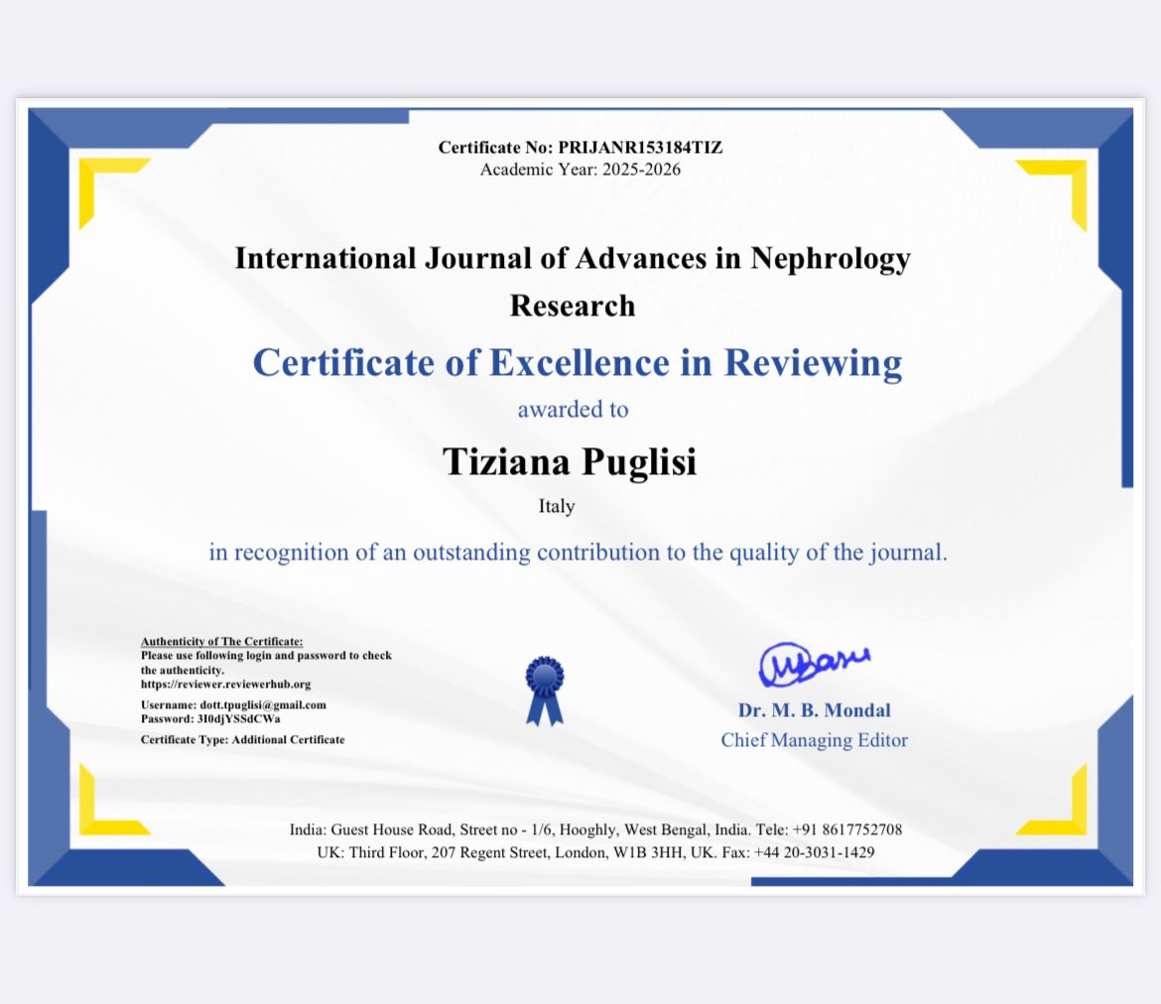Click the Certificate No PRIJANR153184TIZ line
This screenshot has width=1161, height=1004.
point(580,148)
